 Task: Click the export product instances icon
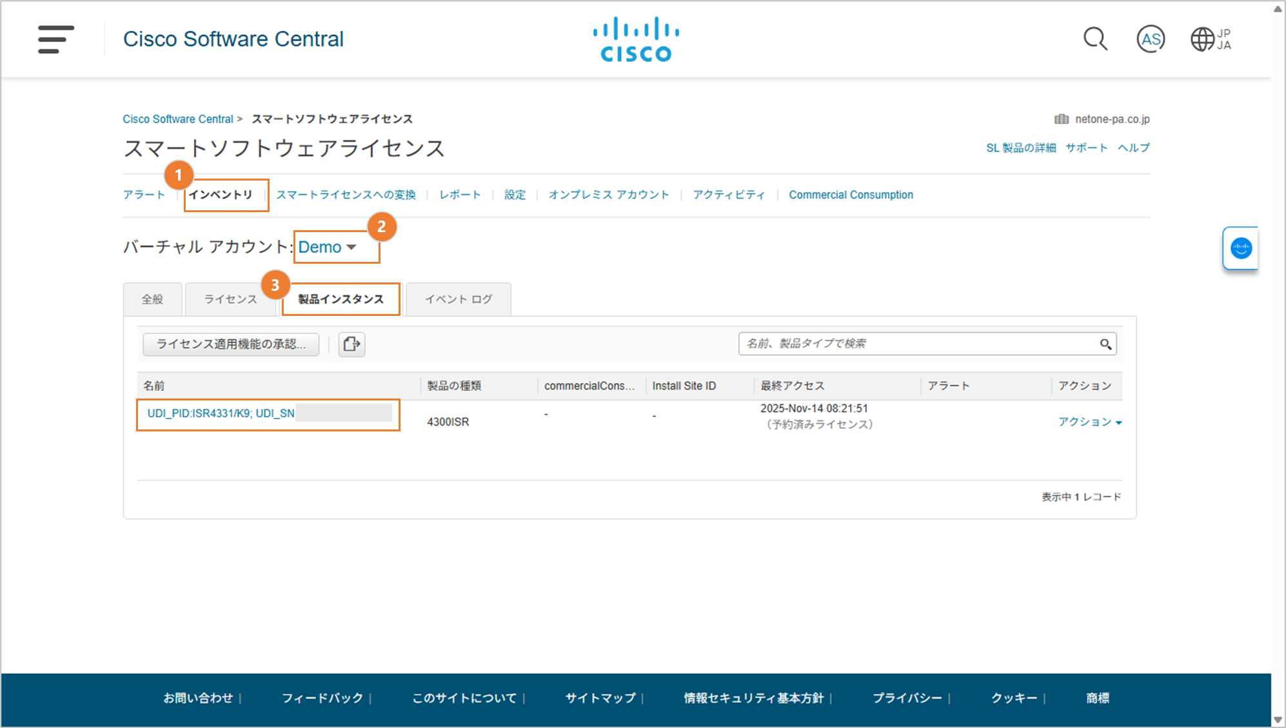pos(352,344)
